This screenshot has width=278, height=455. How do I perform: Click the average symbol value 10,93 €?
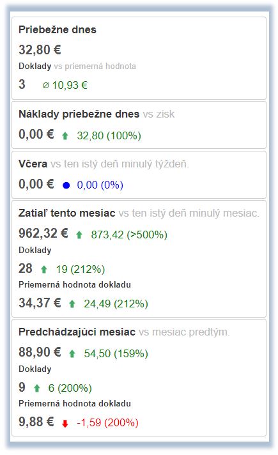(65, 85)
